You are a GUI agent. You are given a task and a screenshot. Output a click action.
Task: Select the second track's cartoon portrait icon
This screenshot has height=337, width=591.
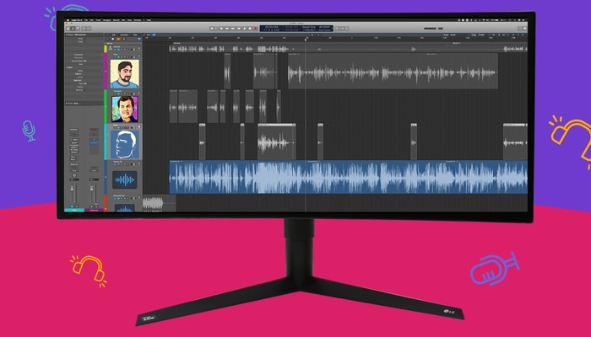click(x=124, y=108)
